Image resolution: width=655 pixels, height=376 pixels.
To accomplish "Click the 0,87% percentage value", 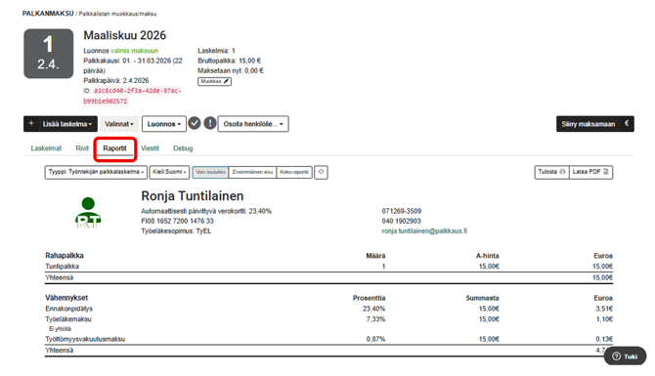I will [376, 339].
